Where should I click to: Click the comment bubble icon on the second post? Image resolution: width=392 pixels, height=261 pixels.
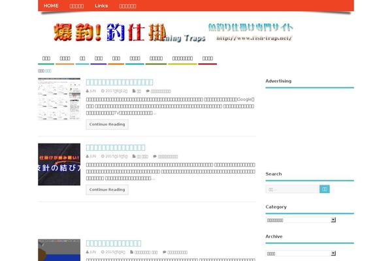point(155,157)
